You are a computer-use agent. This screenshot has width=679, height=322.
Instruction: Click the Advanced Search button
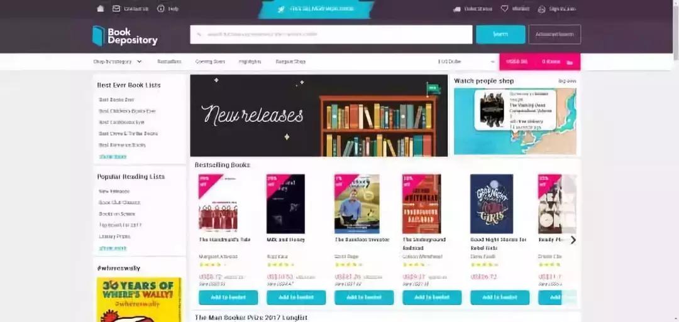(x=555, y=34)
